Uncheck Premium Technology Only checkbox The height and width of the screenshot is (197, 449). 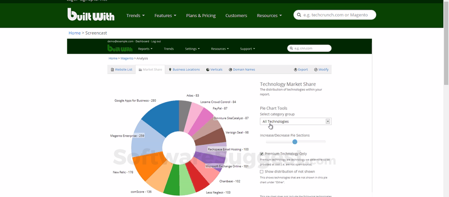(x=262, y=154)
